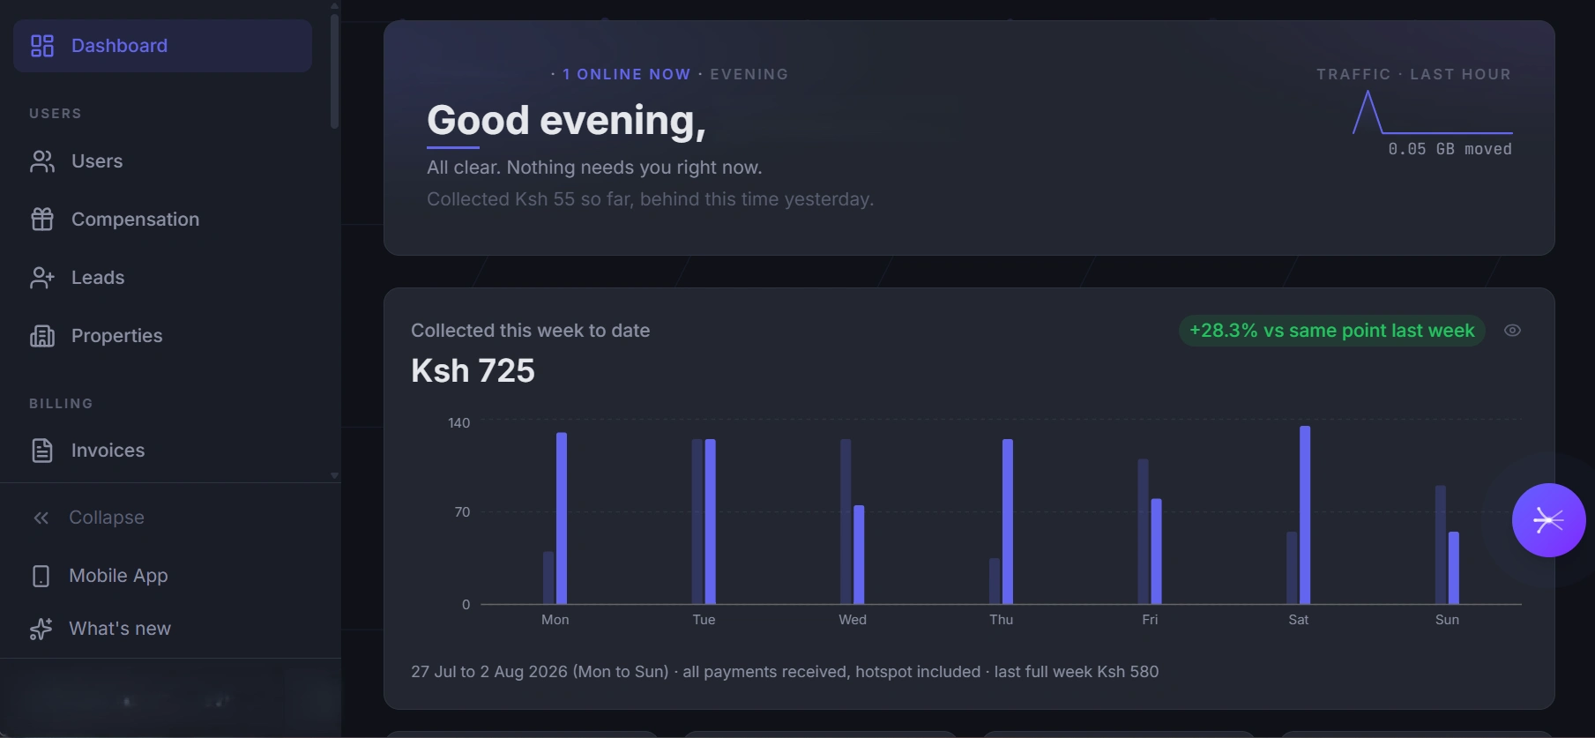1595x738 pixels.
Task: Click the Invoices document icon
Action: [x=42, y=451]
